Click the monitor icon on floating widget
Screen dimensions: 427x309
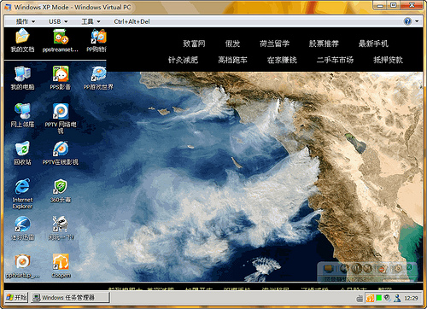tap(328, 268)
